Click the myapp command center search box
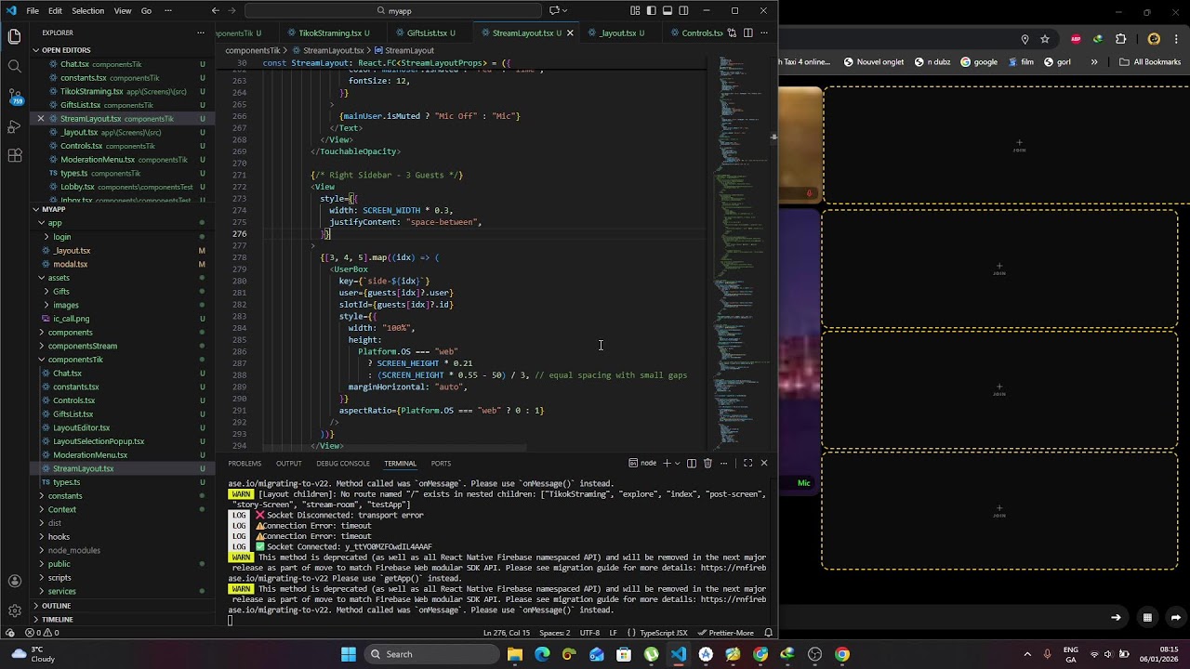Screen dimensions: 1190x669 click(x=393, y=11)
